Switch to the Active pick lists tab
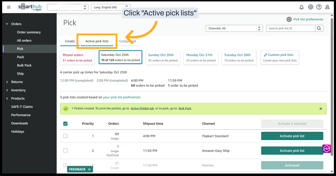The width and height of the screenshot is (336, 176). [97, 41]
